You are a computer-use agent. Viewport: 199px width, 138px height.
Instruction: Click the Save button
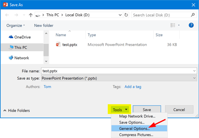coord(147,110)
